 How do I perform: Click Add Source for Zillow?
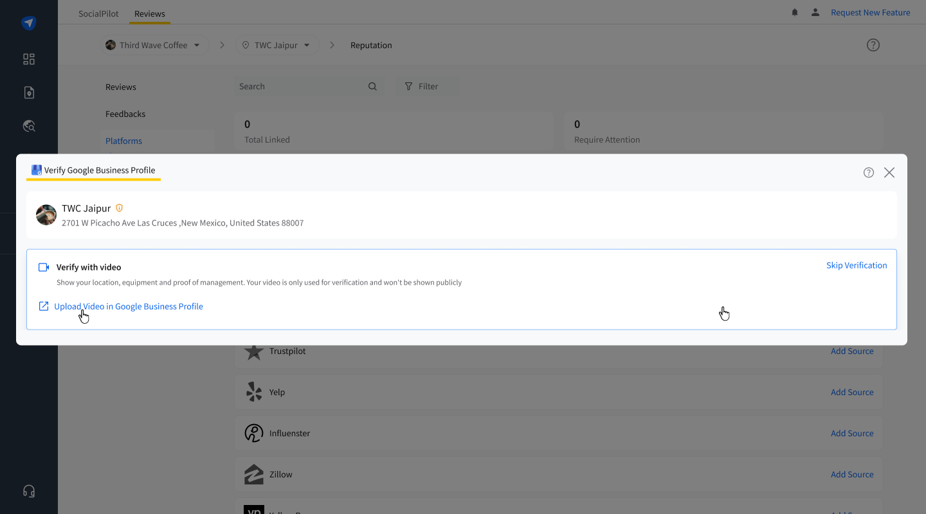(852, 474)
